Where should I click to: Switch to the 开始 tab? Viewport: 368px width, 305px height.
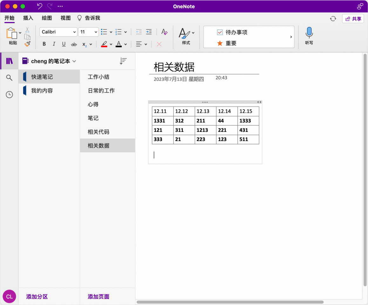[x=10, y=18]
